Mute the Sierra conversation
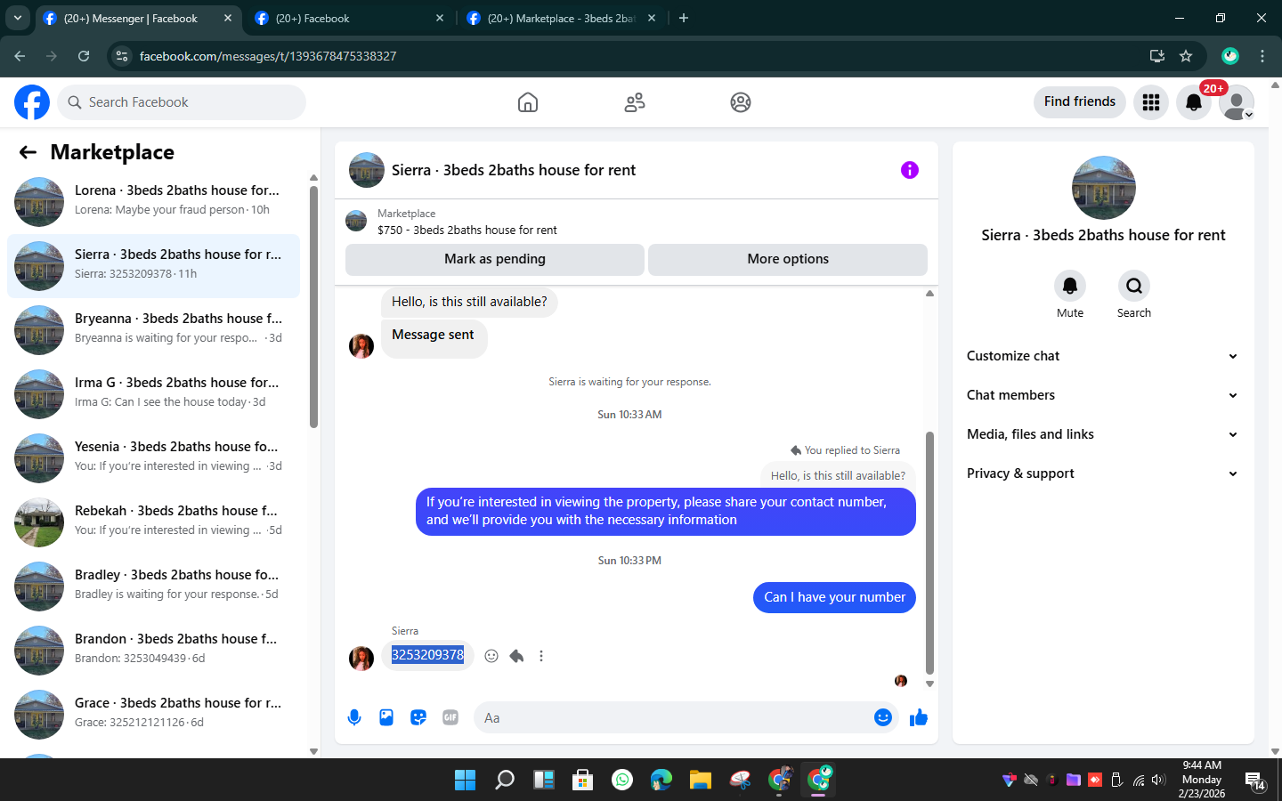This screenshot has height=801, width=1282. tap(1070, 286)
